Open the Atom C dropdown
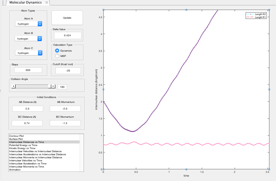The width and height of the screenshot is (276, 181). pos(29,53)
